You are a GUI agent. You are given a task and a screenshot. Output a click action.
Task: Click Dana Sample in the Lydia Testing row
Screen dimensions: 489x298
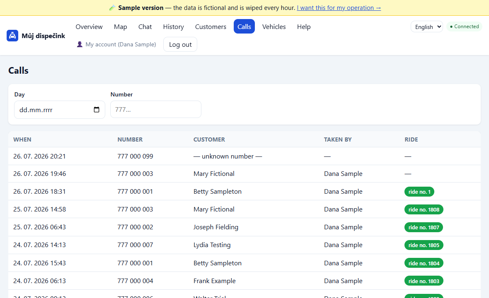(343, 245)
